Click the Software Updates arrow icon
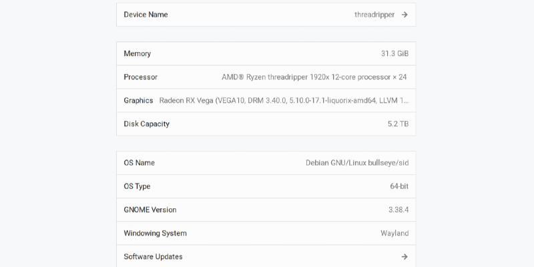Screen dimensions: 534x267 coord(405,256)
